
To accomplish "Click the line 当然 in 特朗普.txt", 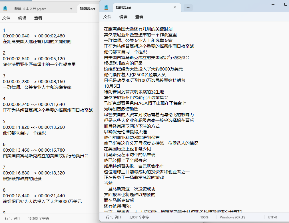I will point(108,183).
